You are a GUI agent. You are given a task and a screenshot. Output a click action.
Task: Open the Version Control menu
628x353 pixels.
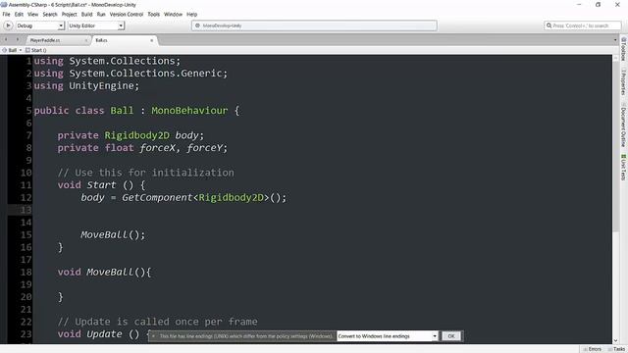click(x=127, y=15)
